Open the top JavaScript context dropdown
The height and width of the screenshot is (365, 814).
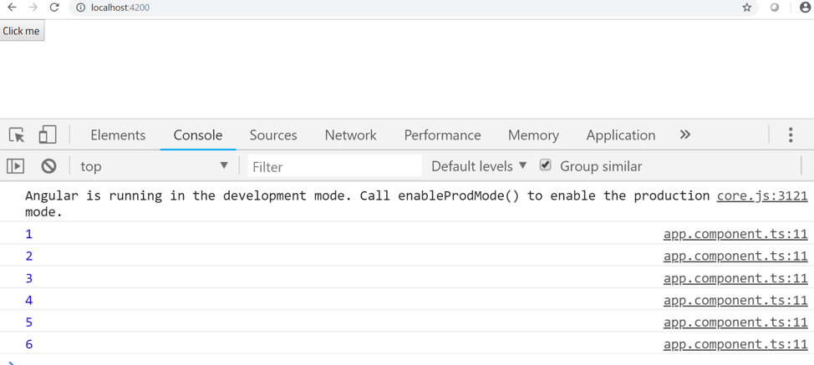pyautogui.click(x=154, y=166)
